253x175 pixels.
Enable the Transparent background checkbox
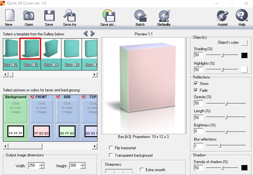pos(111,155)
